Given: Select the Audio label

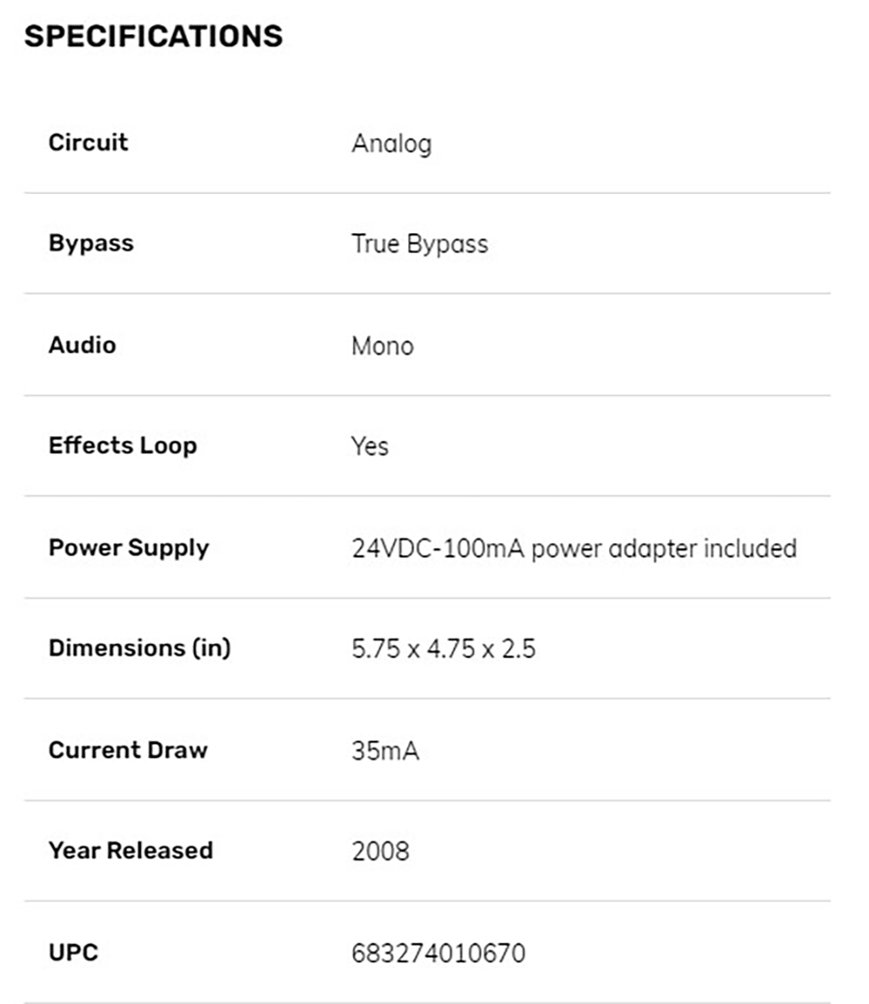Looking at the screenshot, I should pyautogui.click(x=83, y=344).
